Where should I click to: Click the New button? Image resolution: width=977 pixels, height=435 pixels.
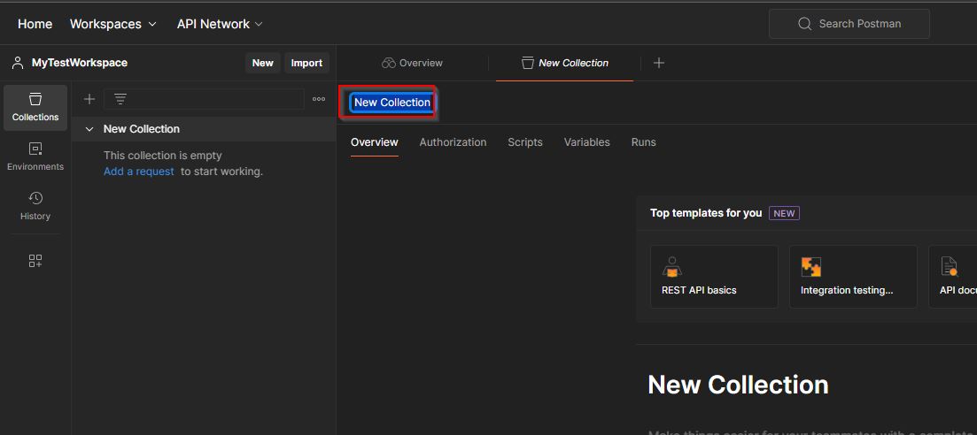262,63
